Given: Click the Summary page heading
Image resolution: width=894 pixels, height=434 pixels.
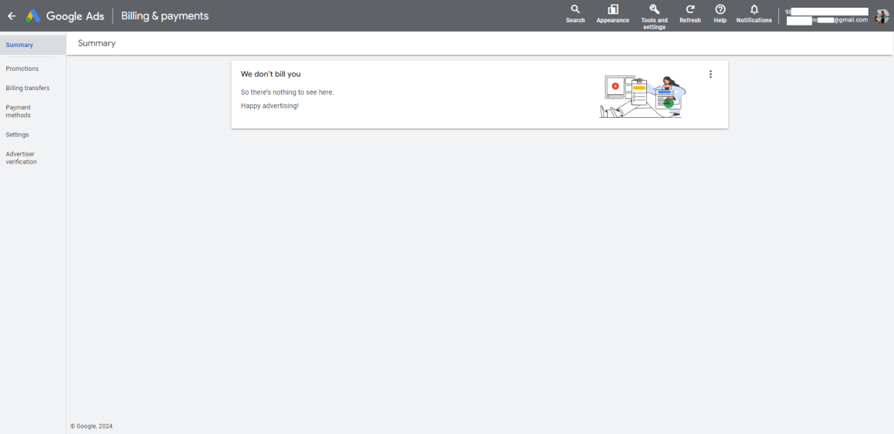Looking at the screenshot, I should point(97,43).
